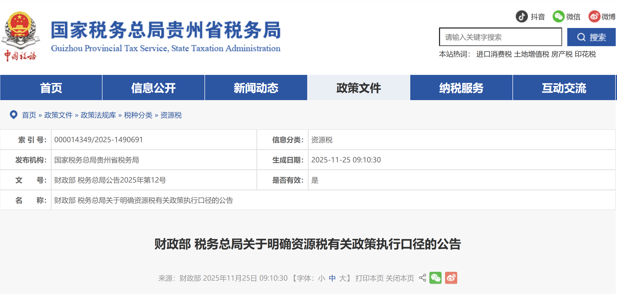This screenshot has width=617, height=294.
Task: Open the 互动交流 navigation tab
Action: [564, 88]
